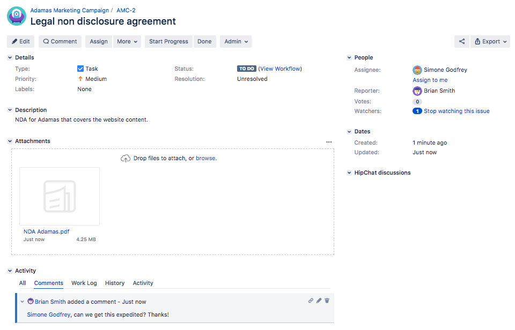Edit Brian Smith's comment with pencil icon

pyautogui.click(x=319, y=301)
